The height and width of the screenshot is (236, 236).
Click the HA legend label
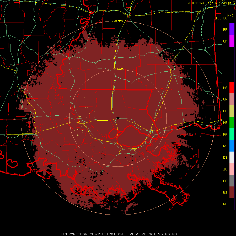click(225, 88)
